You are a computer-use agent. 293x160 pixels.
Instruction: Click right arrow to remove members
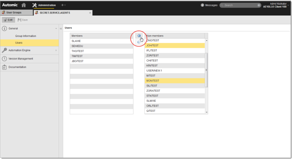pos(139,42)
